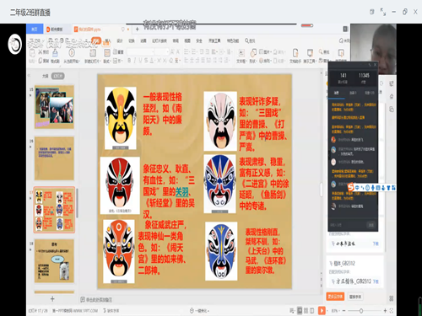Toggle Bold formatting
This screenshot has width=422, height=316.
click(129, 61)
